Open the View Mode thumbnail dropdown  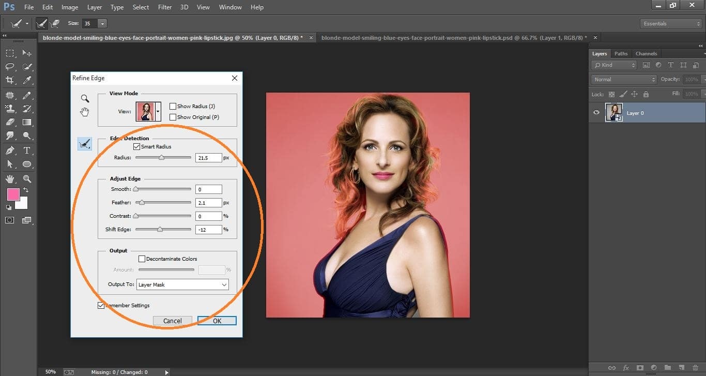click(158, 111)
